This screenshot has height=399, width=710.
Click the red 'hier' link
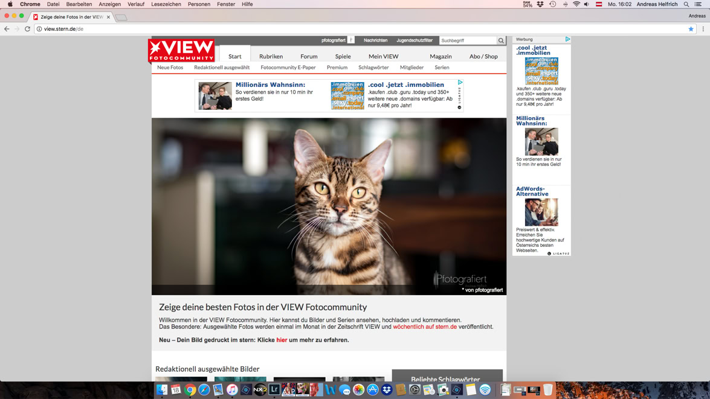coord(282,340)
